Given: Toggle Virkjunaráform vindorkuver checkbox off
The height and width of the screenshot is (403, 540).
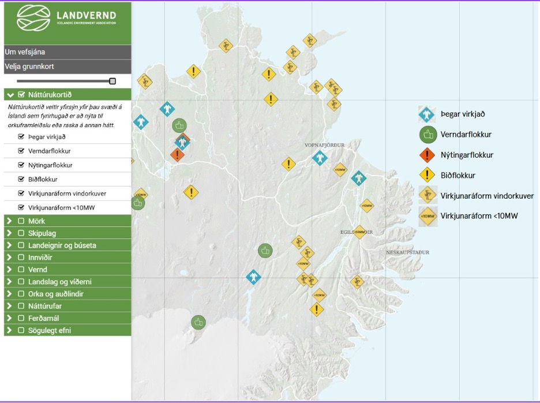Looking at the screenshot, I should (21, 193).
